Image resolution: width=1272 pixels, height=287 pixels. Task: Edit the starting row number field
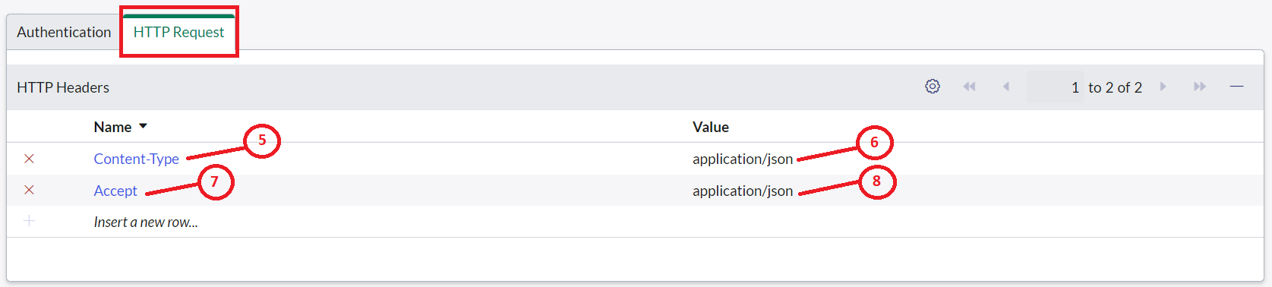click(1056, 87)
